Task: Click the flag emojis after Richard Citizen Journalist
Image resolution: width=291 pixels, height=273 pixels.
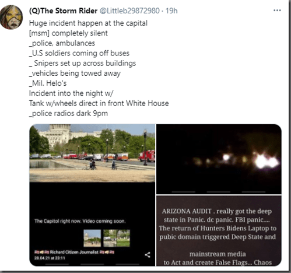Action: (107, 252)
